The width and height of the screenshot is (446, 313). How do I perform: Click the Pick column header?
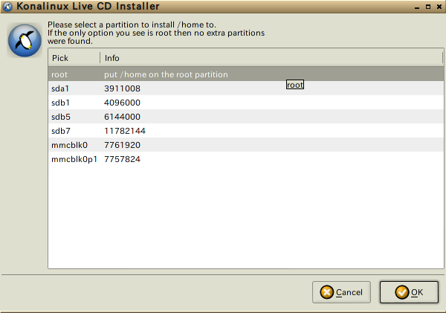coord(74,58)
